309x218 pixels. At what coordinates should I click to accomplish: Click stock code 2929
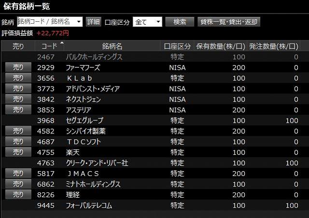[46, 68]
